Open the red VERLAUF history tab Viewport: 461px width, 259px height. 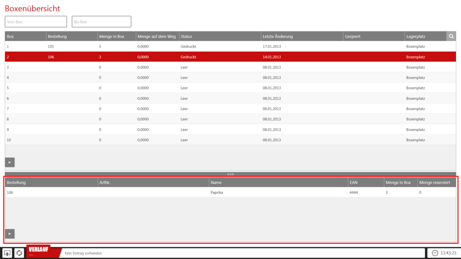point(39,251)
